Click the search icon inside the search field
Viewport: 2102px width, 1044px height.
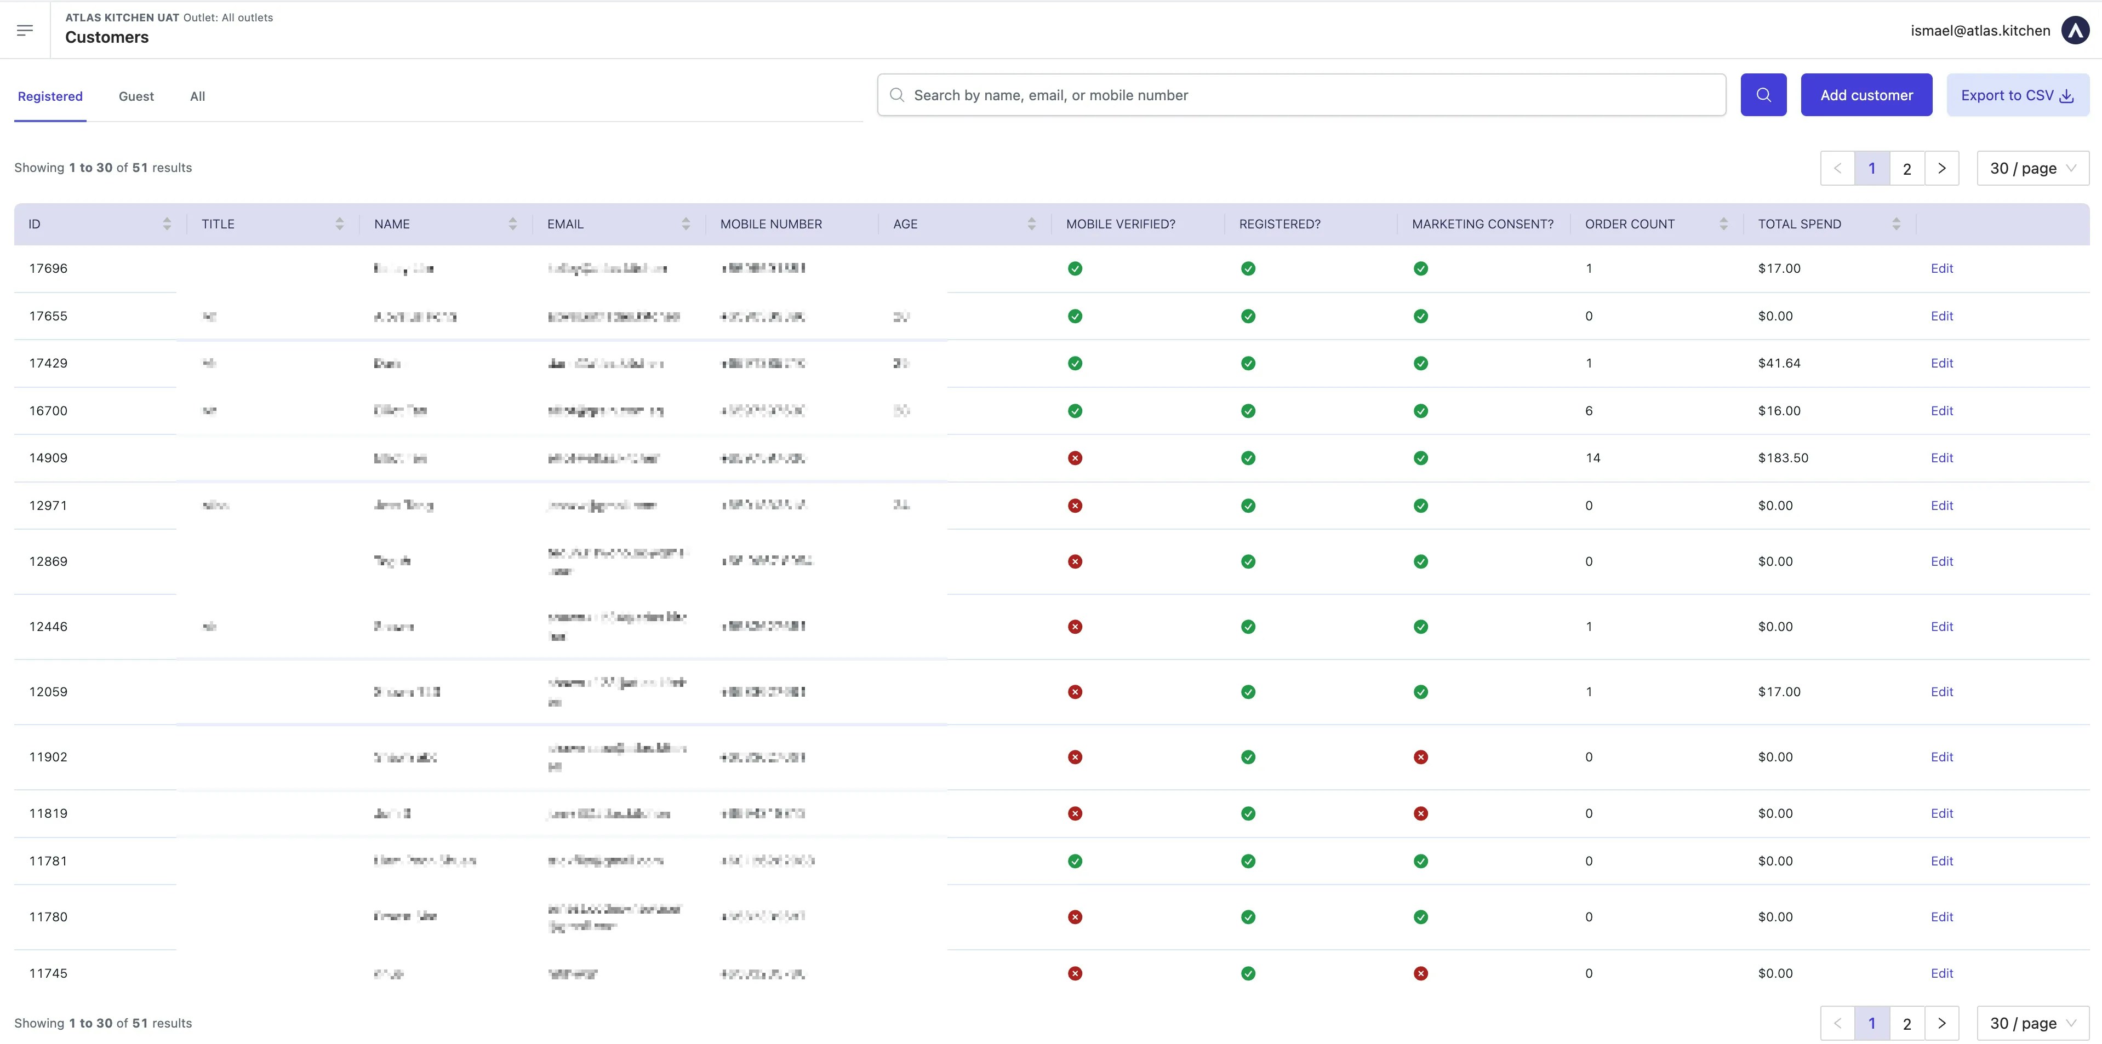(897, 95)
